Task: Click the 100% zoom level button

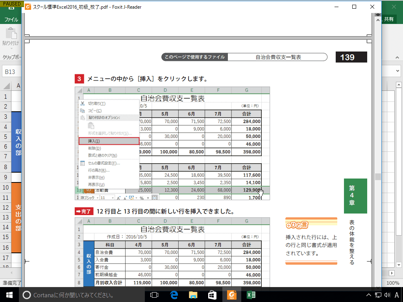Action: coord(393,283)
